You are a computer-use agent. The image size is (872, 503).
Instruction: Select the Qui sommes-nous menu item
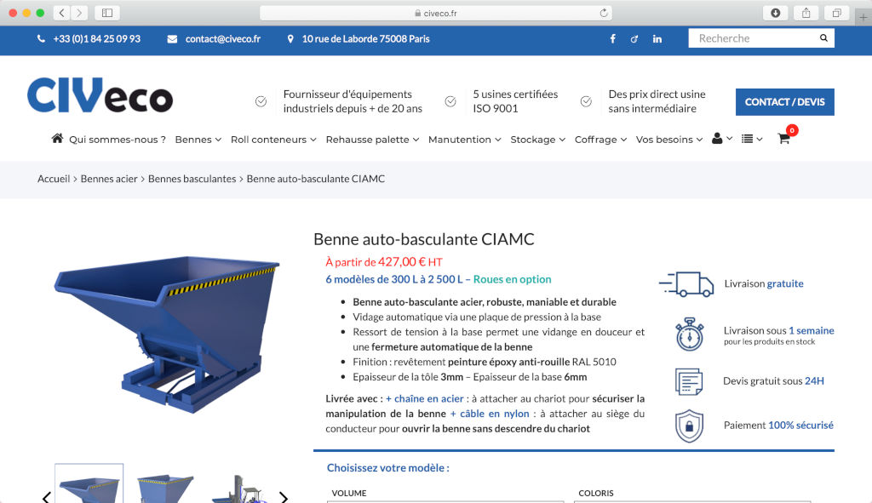click(x=117, y=140)
